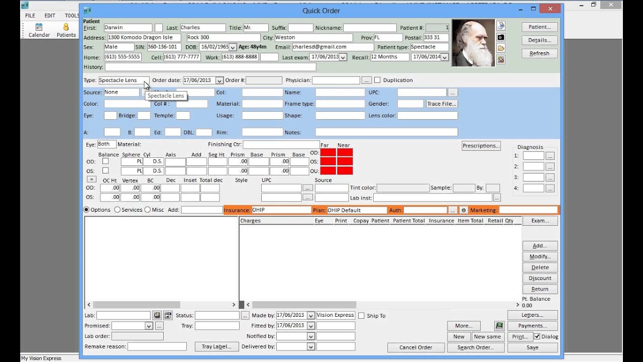
Task: Click the Physician browse ellipsis button
Action: (x=367, y=80)
